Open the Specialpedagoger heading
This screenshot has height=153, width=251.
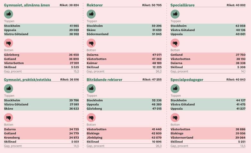[x=187, y=80]
